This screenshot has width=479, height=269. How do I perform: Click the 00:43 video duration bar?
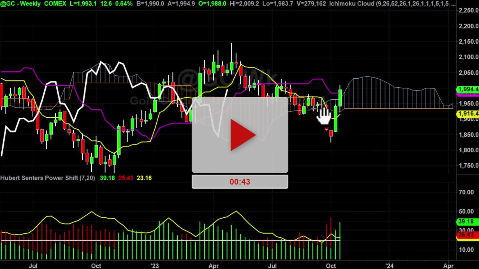click(240, 181)
